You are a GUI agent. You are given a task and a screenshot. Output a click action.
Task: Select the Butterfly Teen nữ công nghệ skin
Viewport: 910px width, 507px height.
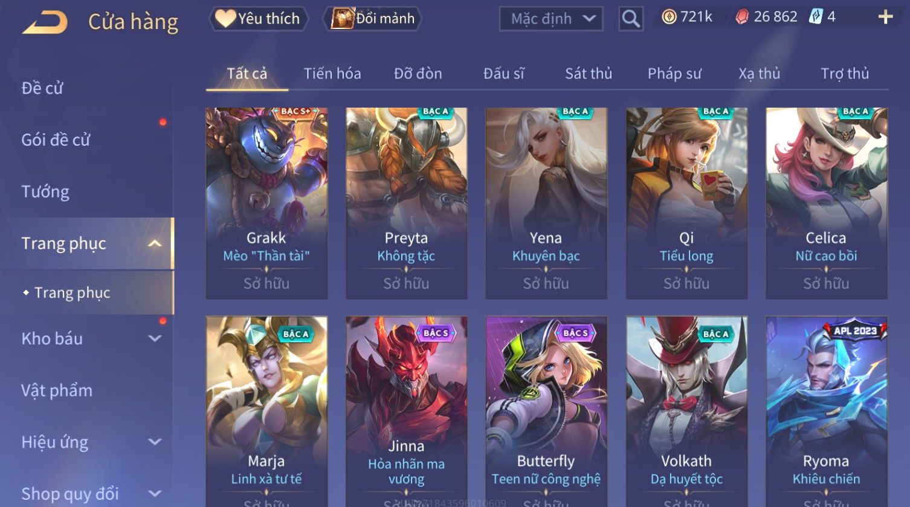tap(546, 412)
